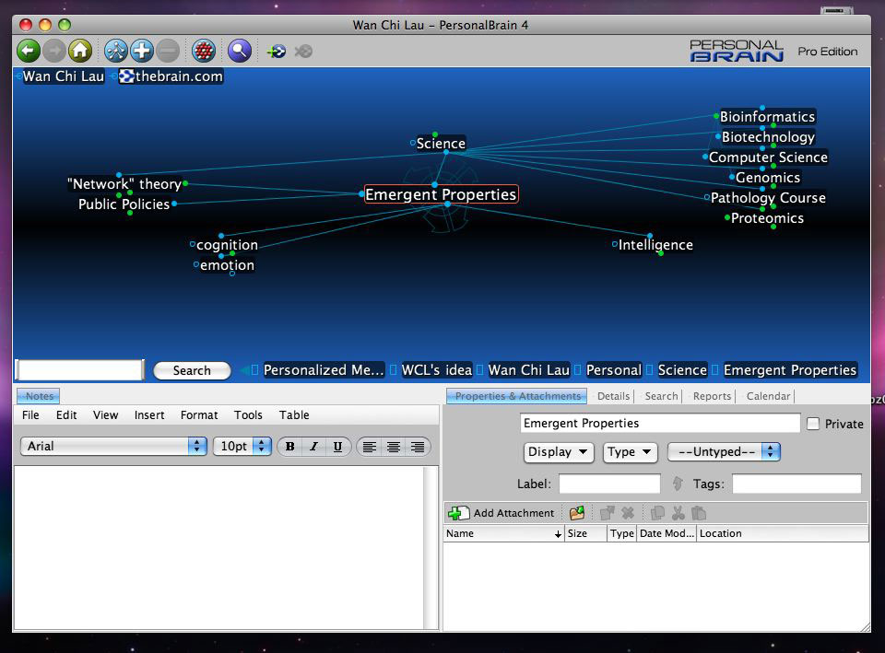Click the Label input field
This screenshot has height=653, width=885.
609,484
